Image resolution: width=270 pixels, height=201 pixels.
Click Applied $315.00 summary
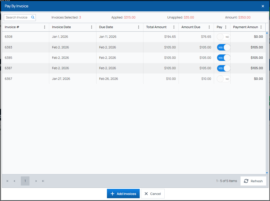point(123,17)
